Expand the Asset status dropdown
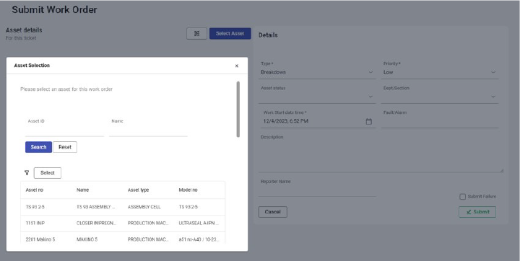Viewport: 520px width, 261px height. (317, 97)
